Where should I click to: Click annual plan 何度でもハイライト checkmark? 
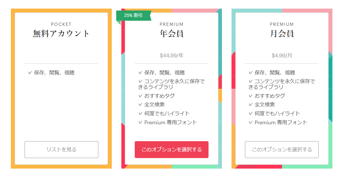(140, 113)
